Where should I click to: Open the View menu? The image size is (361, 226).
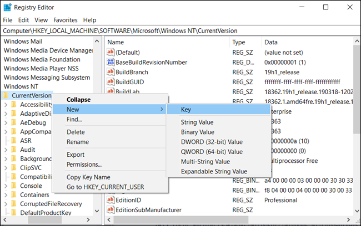click(x=41, y=20)
